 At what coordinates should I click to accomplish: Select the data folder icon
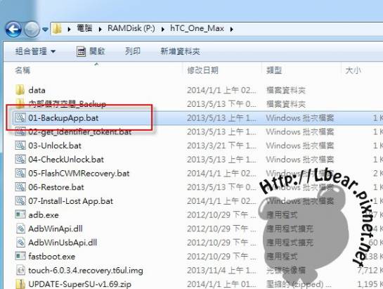click(20, 90)
